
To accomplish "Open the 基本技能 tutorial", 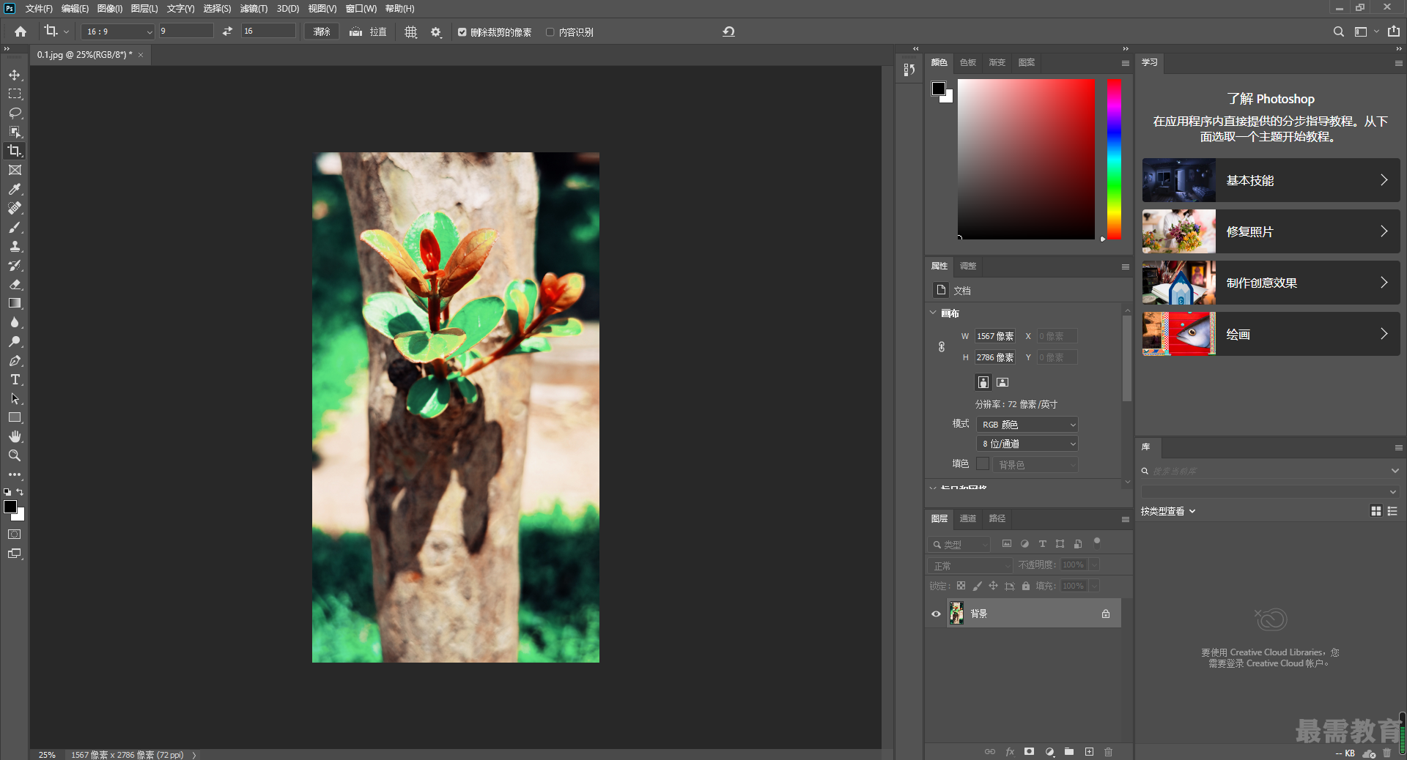I will pos(1271,180).
